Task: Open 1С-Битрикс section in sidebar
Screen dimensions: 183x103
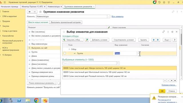Action: [7, 55]
